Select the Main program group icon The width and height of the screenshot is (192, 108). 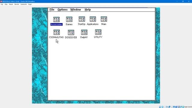click(x=104, y=19)
